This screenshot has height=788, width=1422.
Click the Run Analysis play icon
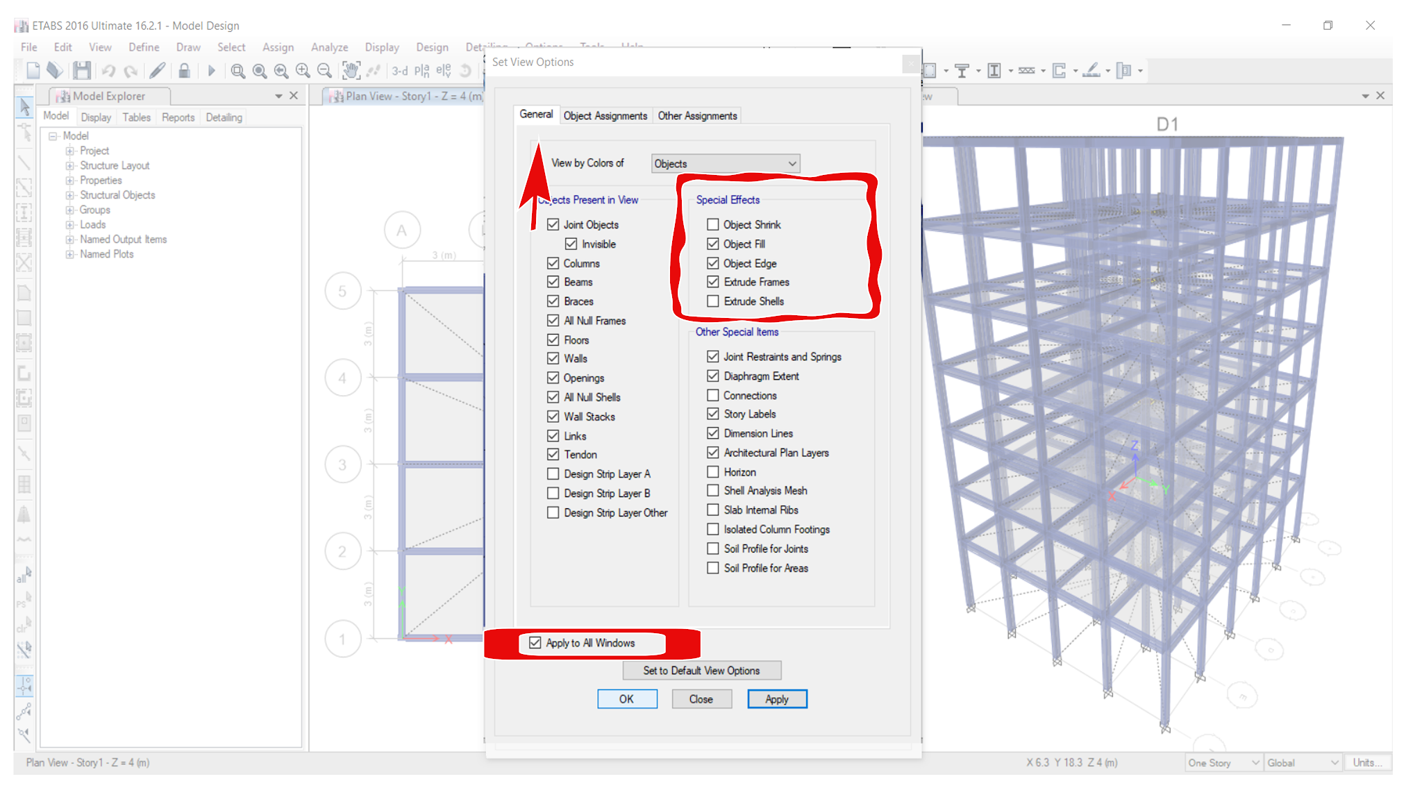[x=212, y=70]
